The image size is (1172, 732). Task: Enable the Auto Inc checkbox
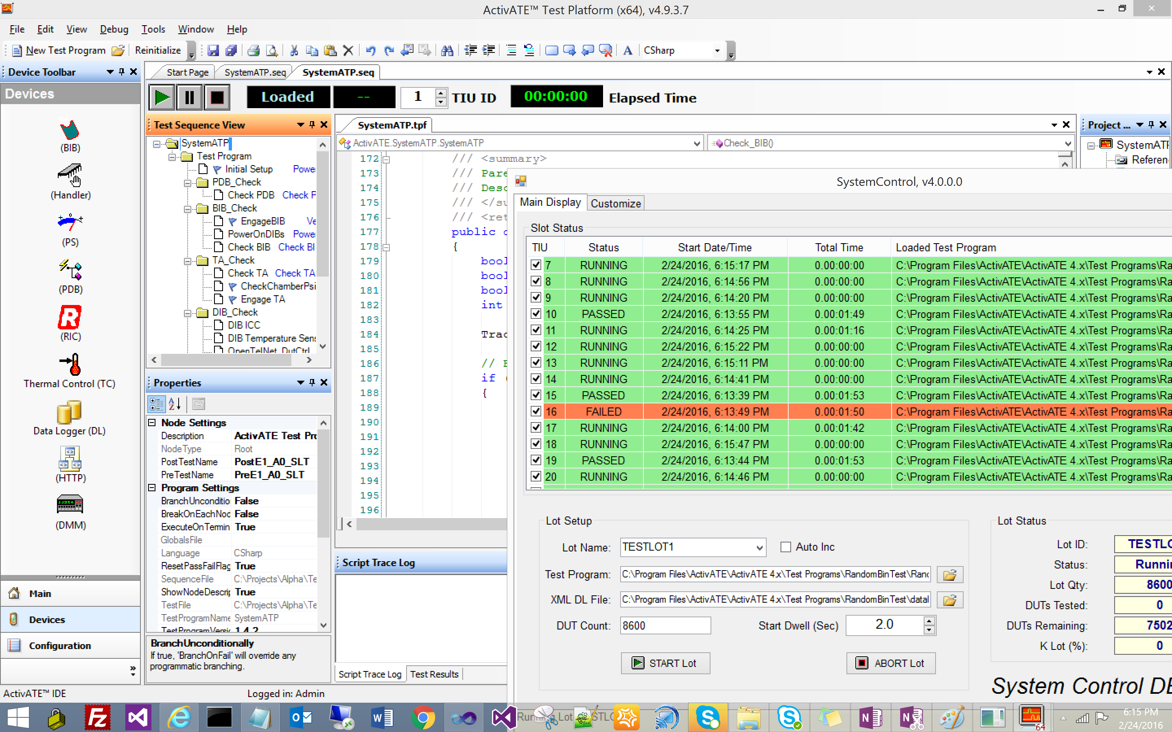pyautogui.click(x=785, y=547)
